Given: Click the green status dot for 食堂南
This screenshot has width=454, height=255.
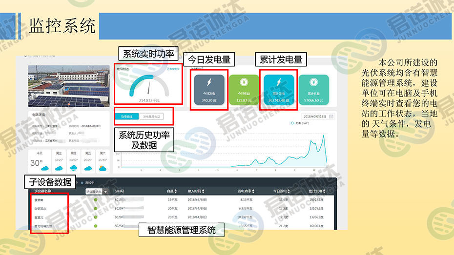Looking at the screenshot, I should [96, 200].
